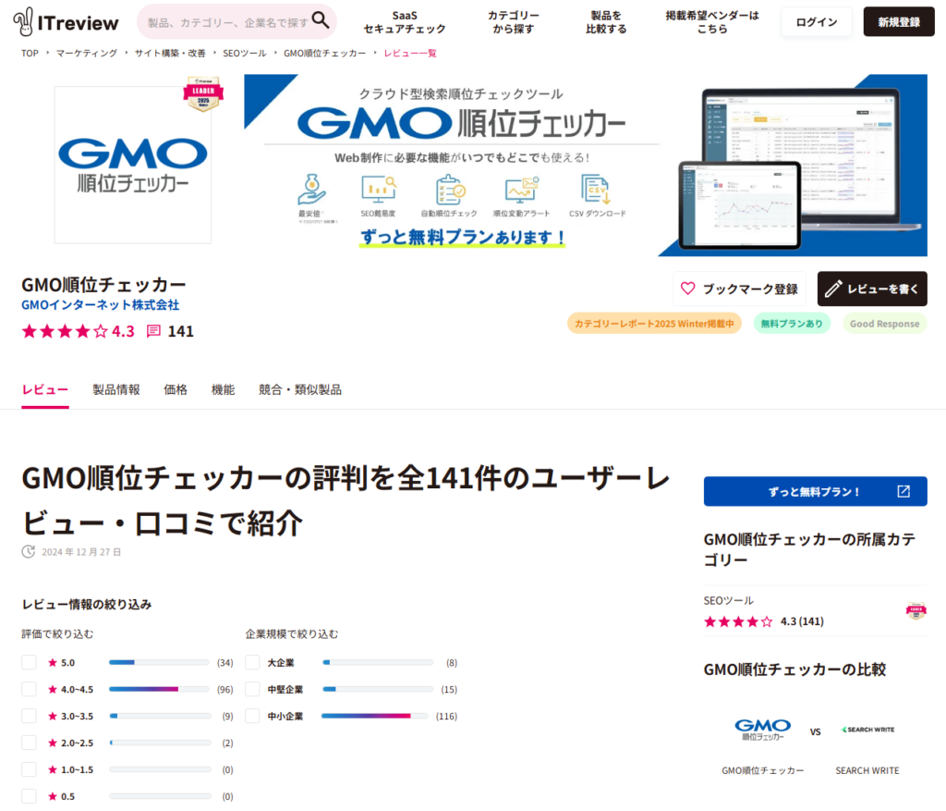Click the 中堅企業 distribution bar
Screen dimensions: 946x811
click(377, 689)
